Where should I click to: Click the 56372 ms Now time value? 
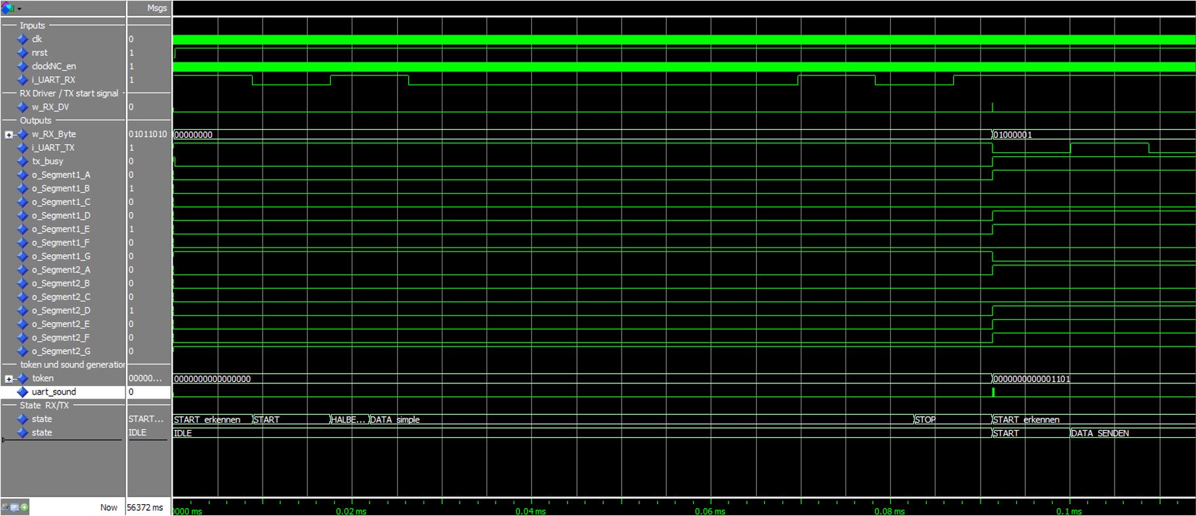145,507
